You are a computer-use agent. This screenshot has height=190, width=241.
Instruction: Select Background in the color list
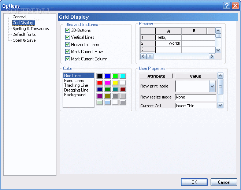(x=78, y=95)
